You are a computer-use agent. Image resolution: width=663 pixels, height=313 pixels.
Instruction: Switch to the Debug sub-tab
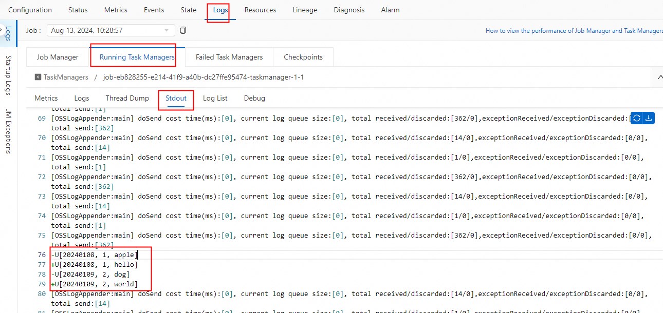click(x=254, y=98)
